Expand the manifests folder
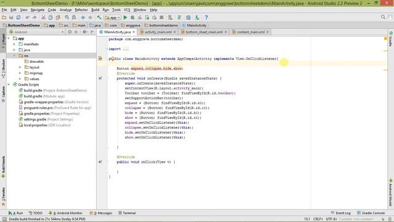The width and height of the screenshot is (394, 222). pos(14,44)
